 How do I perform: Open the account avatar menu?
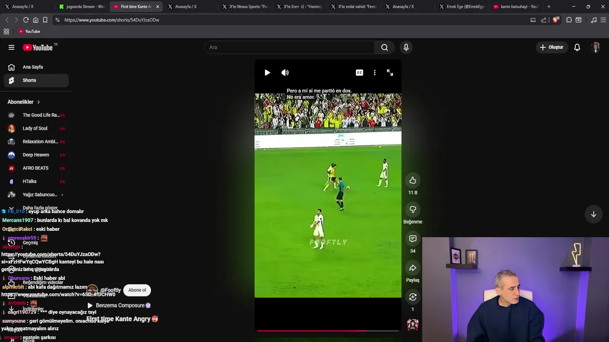pyautogui.click(x=596, y=47)
